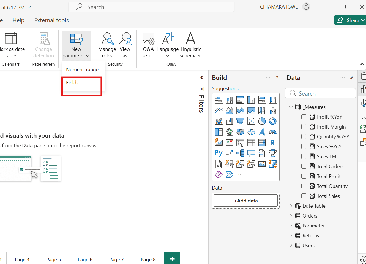Select the pie chart visual
366x264 pixels.
tap(262, 121)
